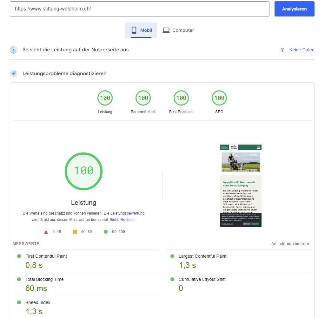Select the Barrierefreiheit 100 score gauge

tap(143, 98)
